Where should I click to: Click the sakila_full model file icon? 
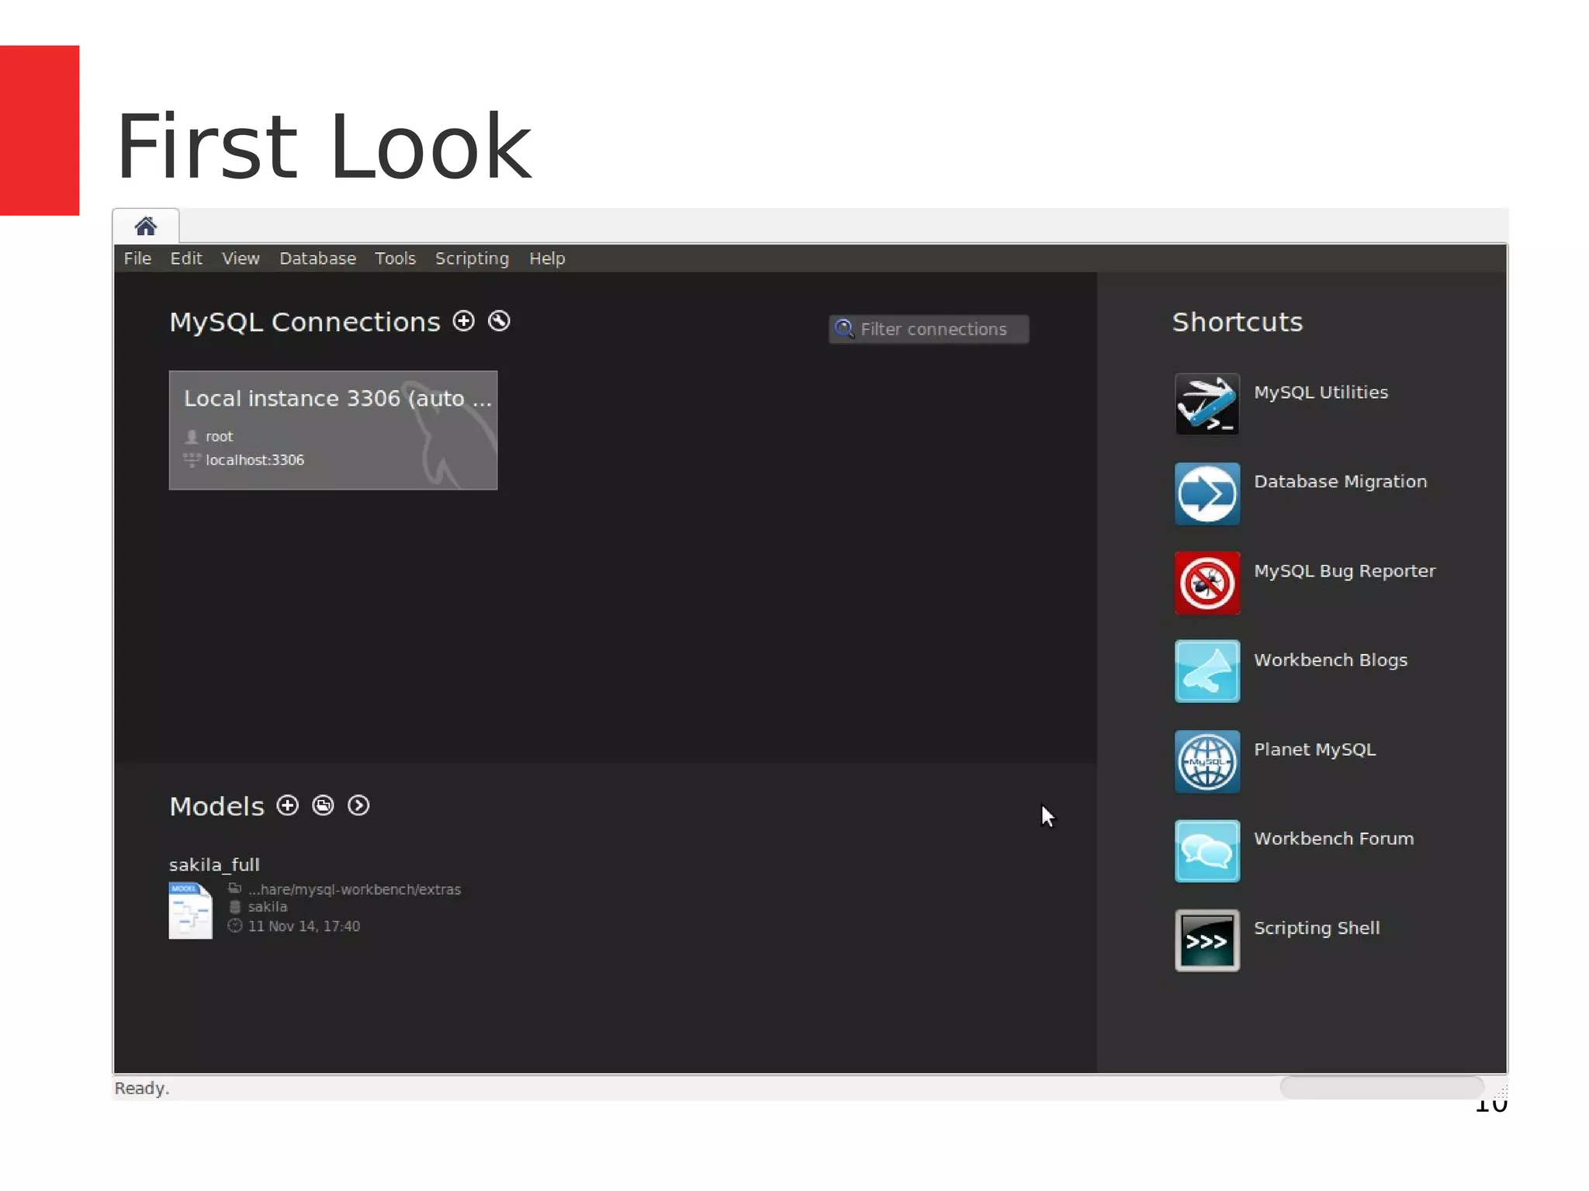190,911
